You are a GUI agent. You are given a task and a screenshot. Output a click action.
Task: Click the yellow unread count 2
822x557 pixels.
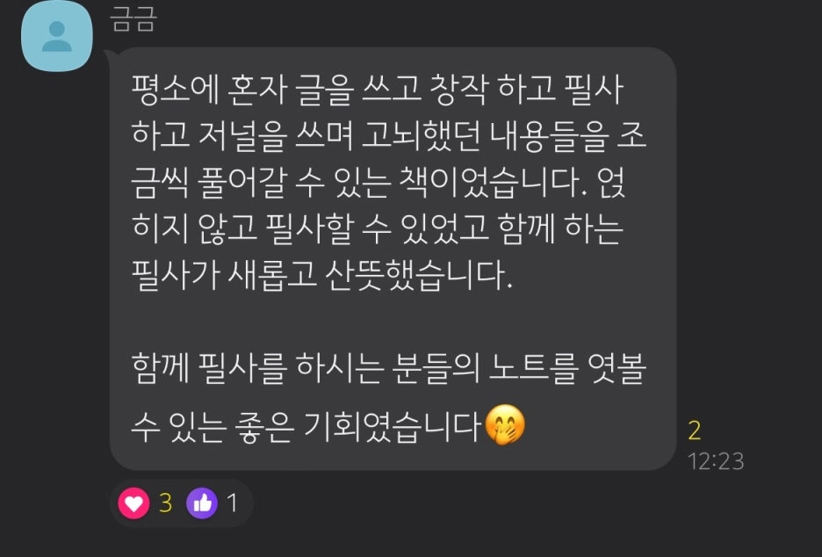695,430
